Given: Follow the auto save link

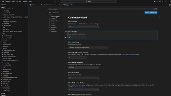Looking at the screenshot, I should tap(76, 24).
